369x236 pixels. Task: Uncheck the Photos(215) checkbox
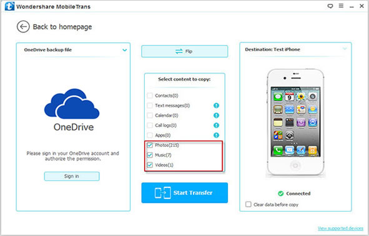(x=150, y=145)
